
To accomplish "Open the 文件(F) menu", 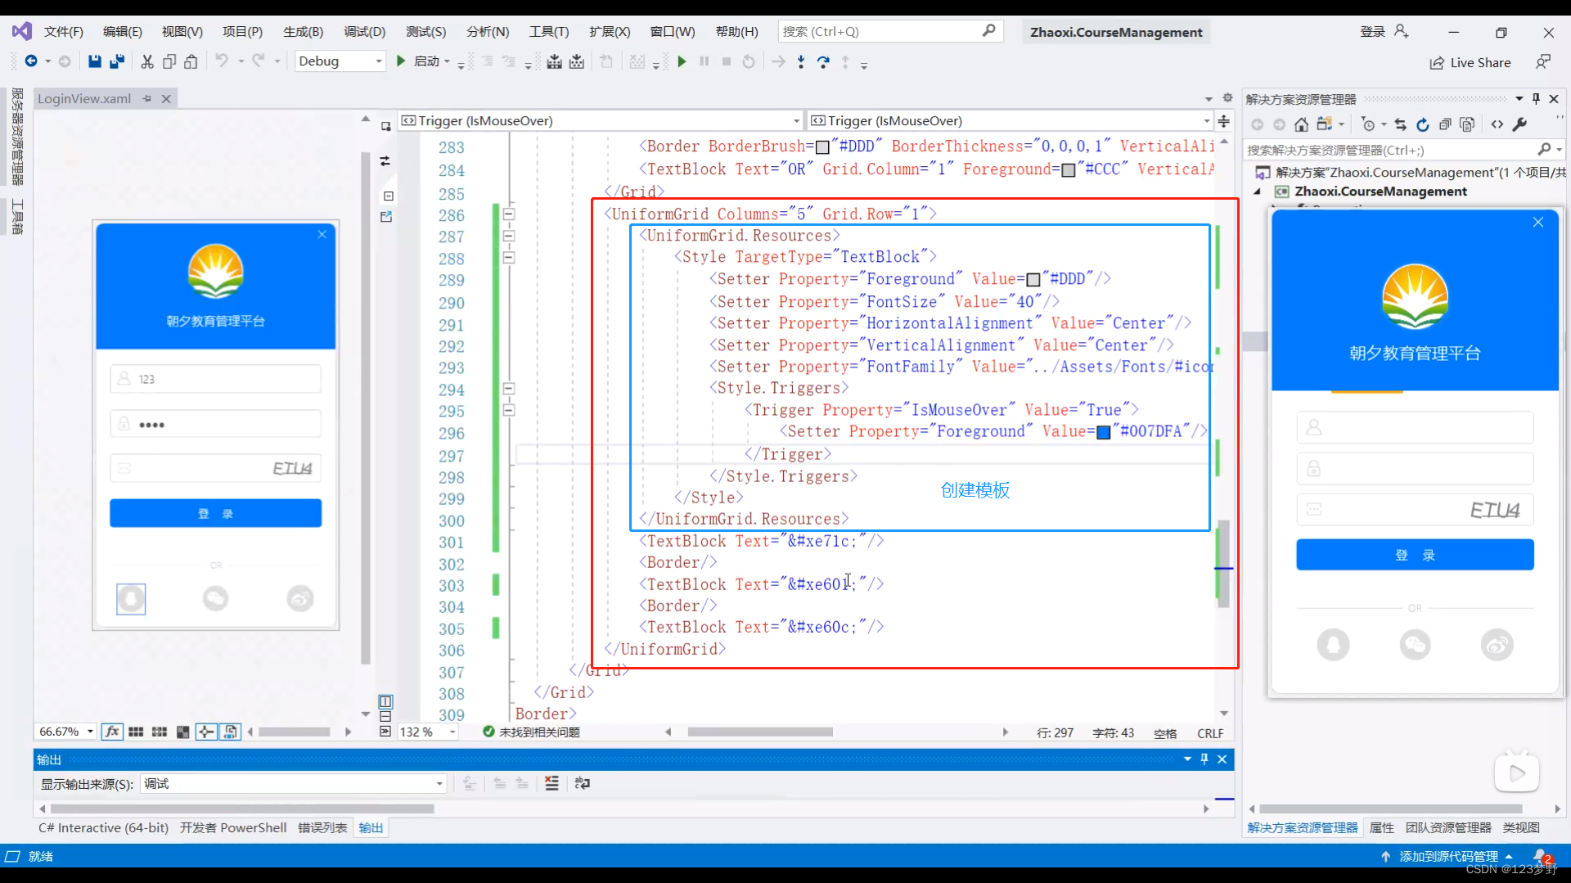I will (x=64, y=32).
